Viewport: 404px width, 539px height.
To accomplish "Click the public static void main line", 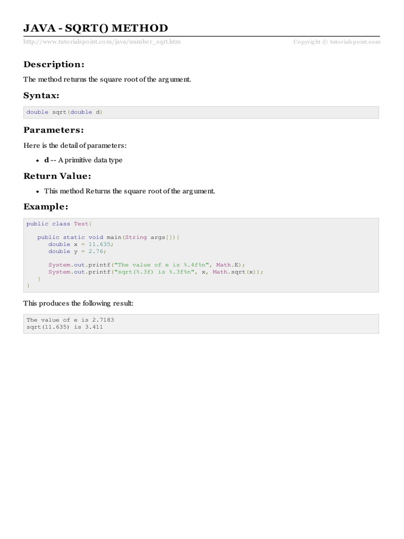I will 108,237.
